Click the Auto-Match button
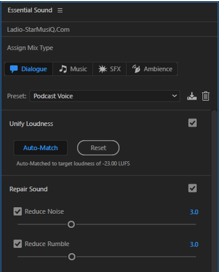This screenshot has height=272, width=219. [x=41, y=148]
